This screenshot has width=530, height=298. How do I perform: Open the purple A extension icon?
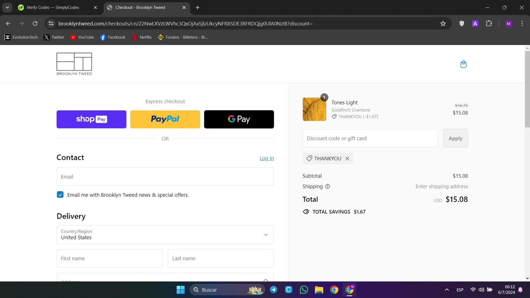point(475,24)
